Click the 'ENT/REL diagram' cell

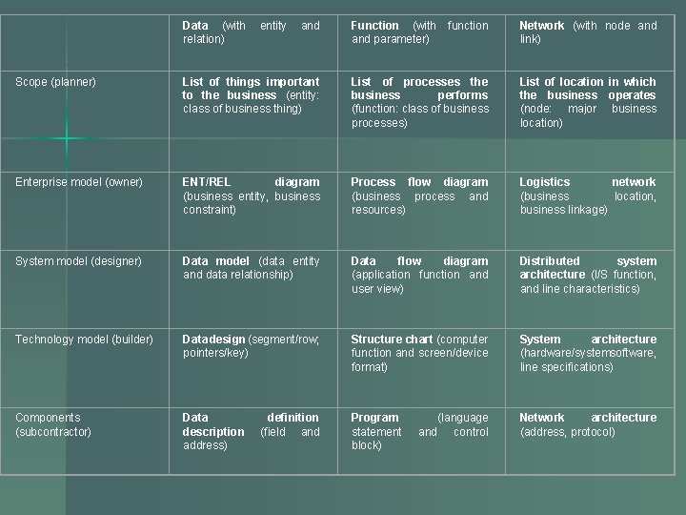251,196
